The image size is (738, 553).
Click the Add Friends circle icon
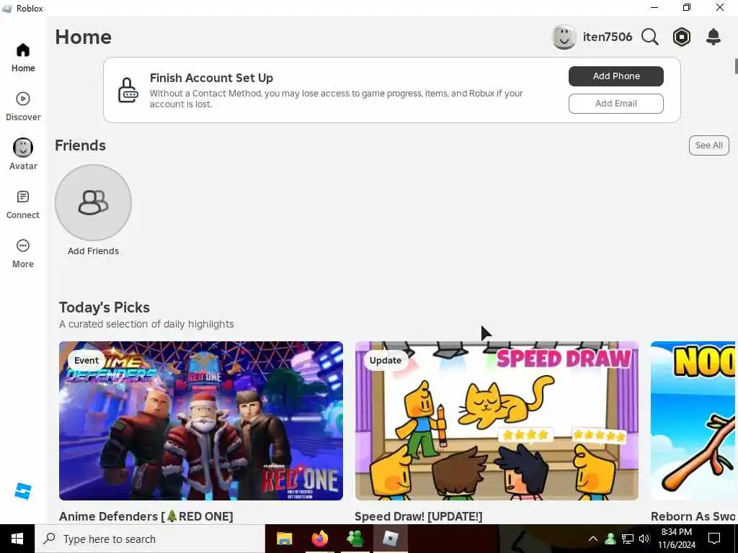[x=93, y=202]
